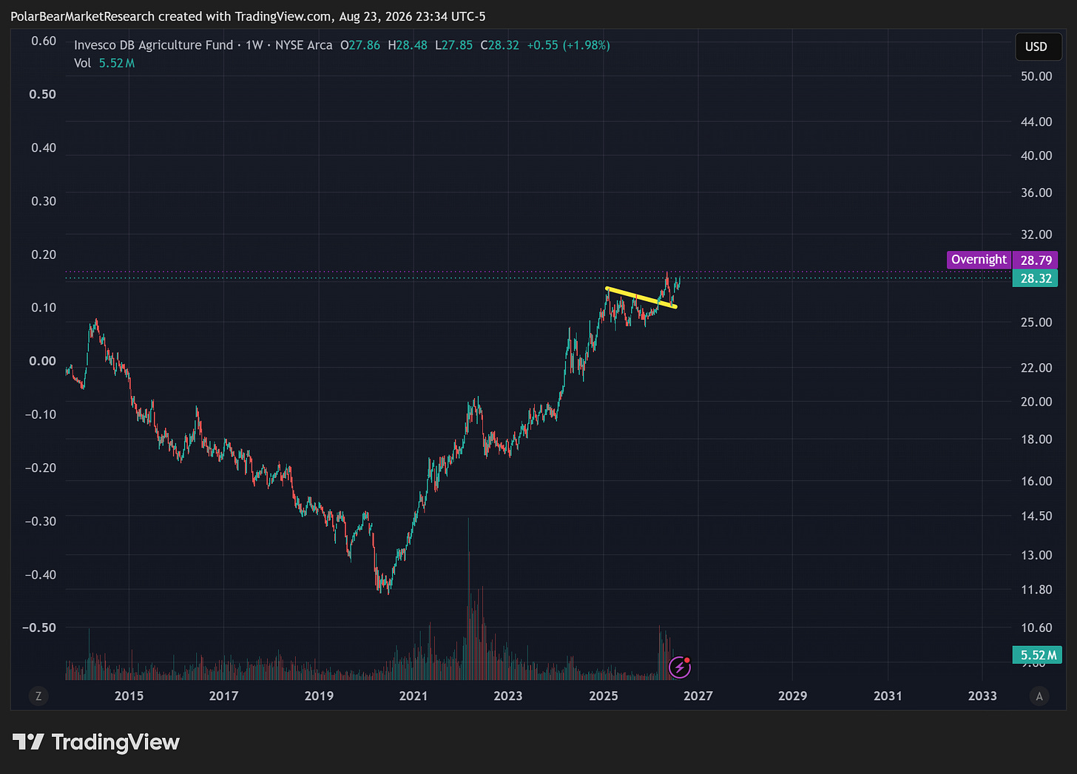The width and height of the screenshot is (1077, 774).
Task: Click the Invesco DB Agriculture Fund title
Action: click(154, 45)
